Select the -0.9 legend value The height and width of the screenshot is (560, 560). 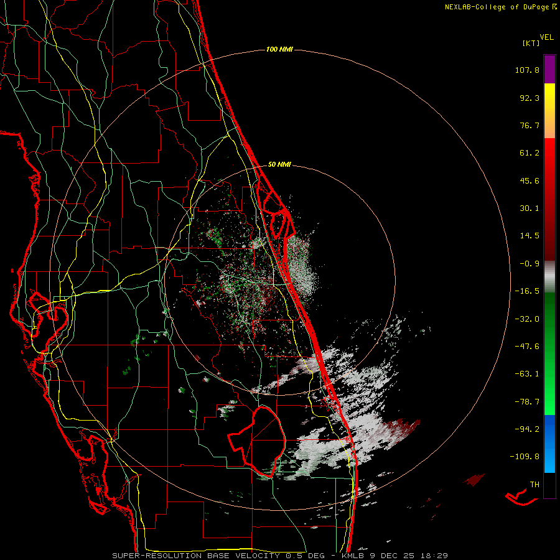[x=530, y=264]
